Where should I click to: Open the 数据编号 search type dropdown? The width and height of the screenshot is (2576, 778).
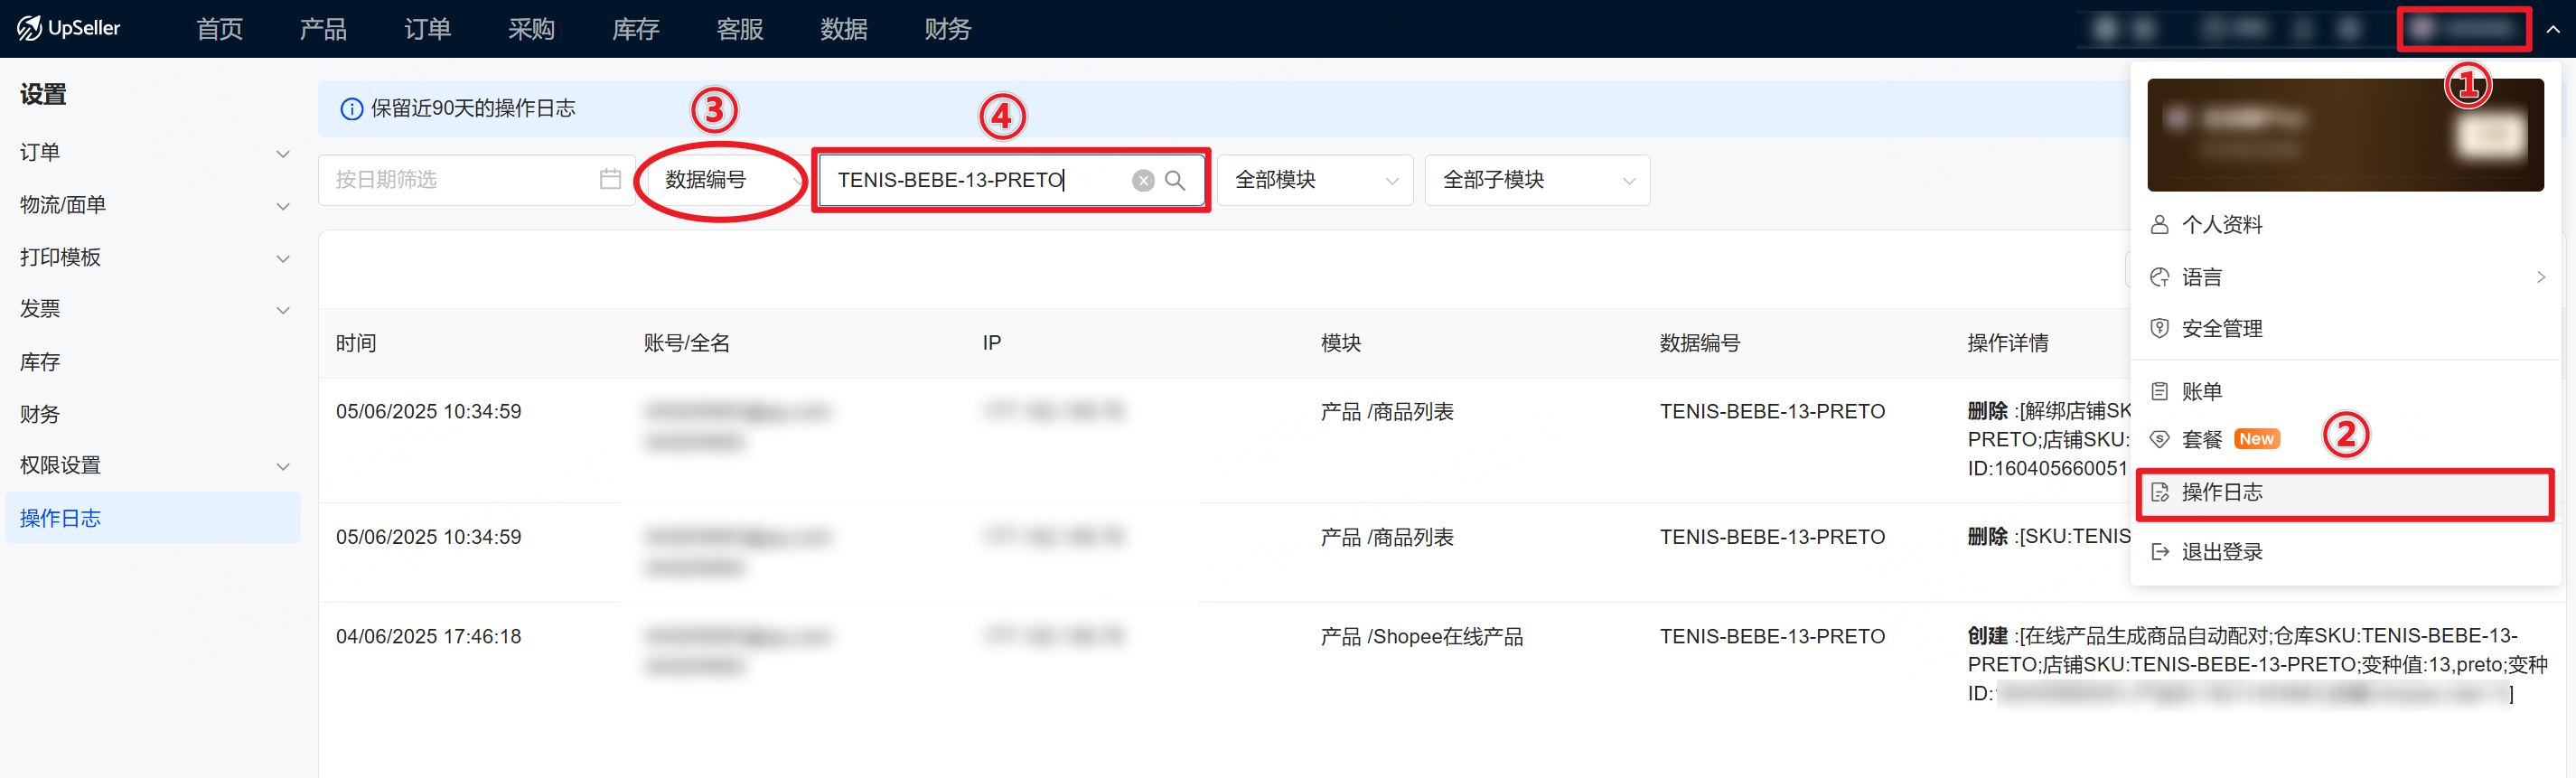[x=726, y=180]
